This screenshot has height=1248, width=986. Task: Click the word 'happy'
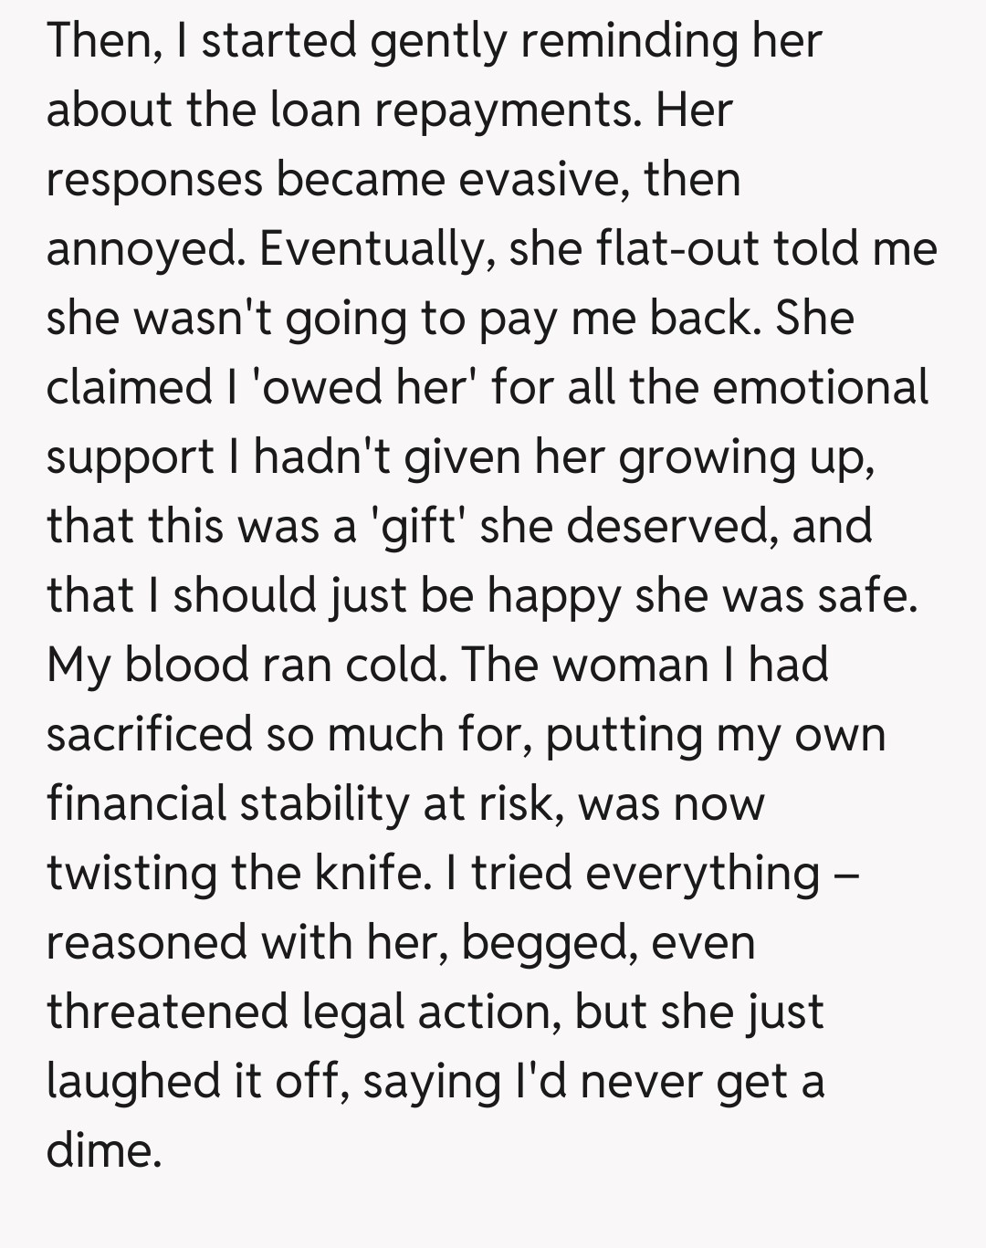tap(553, 595)
